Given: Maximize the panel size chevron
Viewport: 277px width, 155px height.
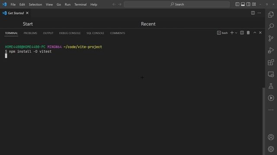Looking at the screenshot, I should pos(254,33).
